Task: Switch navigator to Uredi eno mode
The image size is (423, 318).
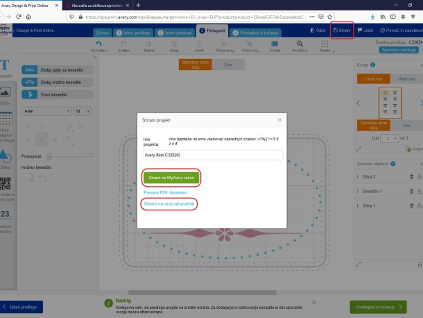Action: coord(406,78)
